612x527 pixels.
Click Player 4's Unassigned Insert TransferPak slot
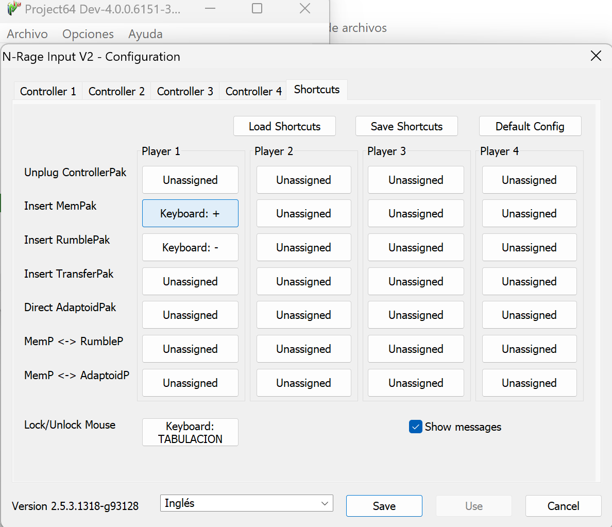tap(529, 281)
